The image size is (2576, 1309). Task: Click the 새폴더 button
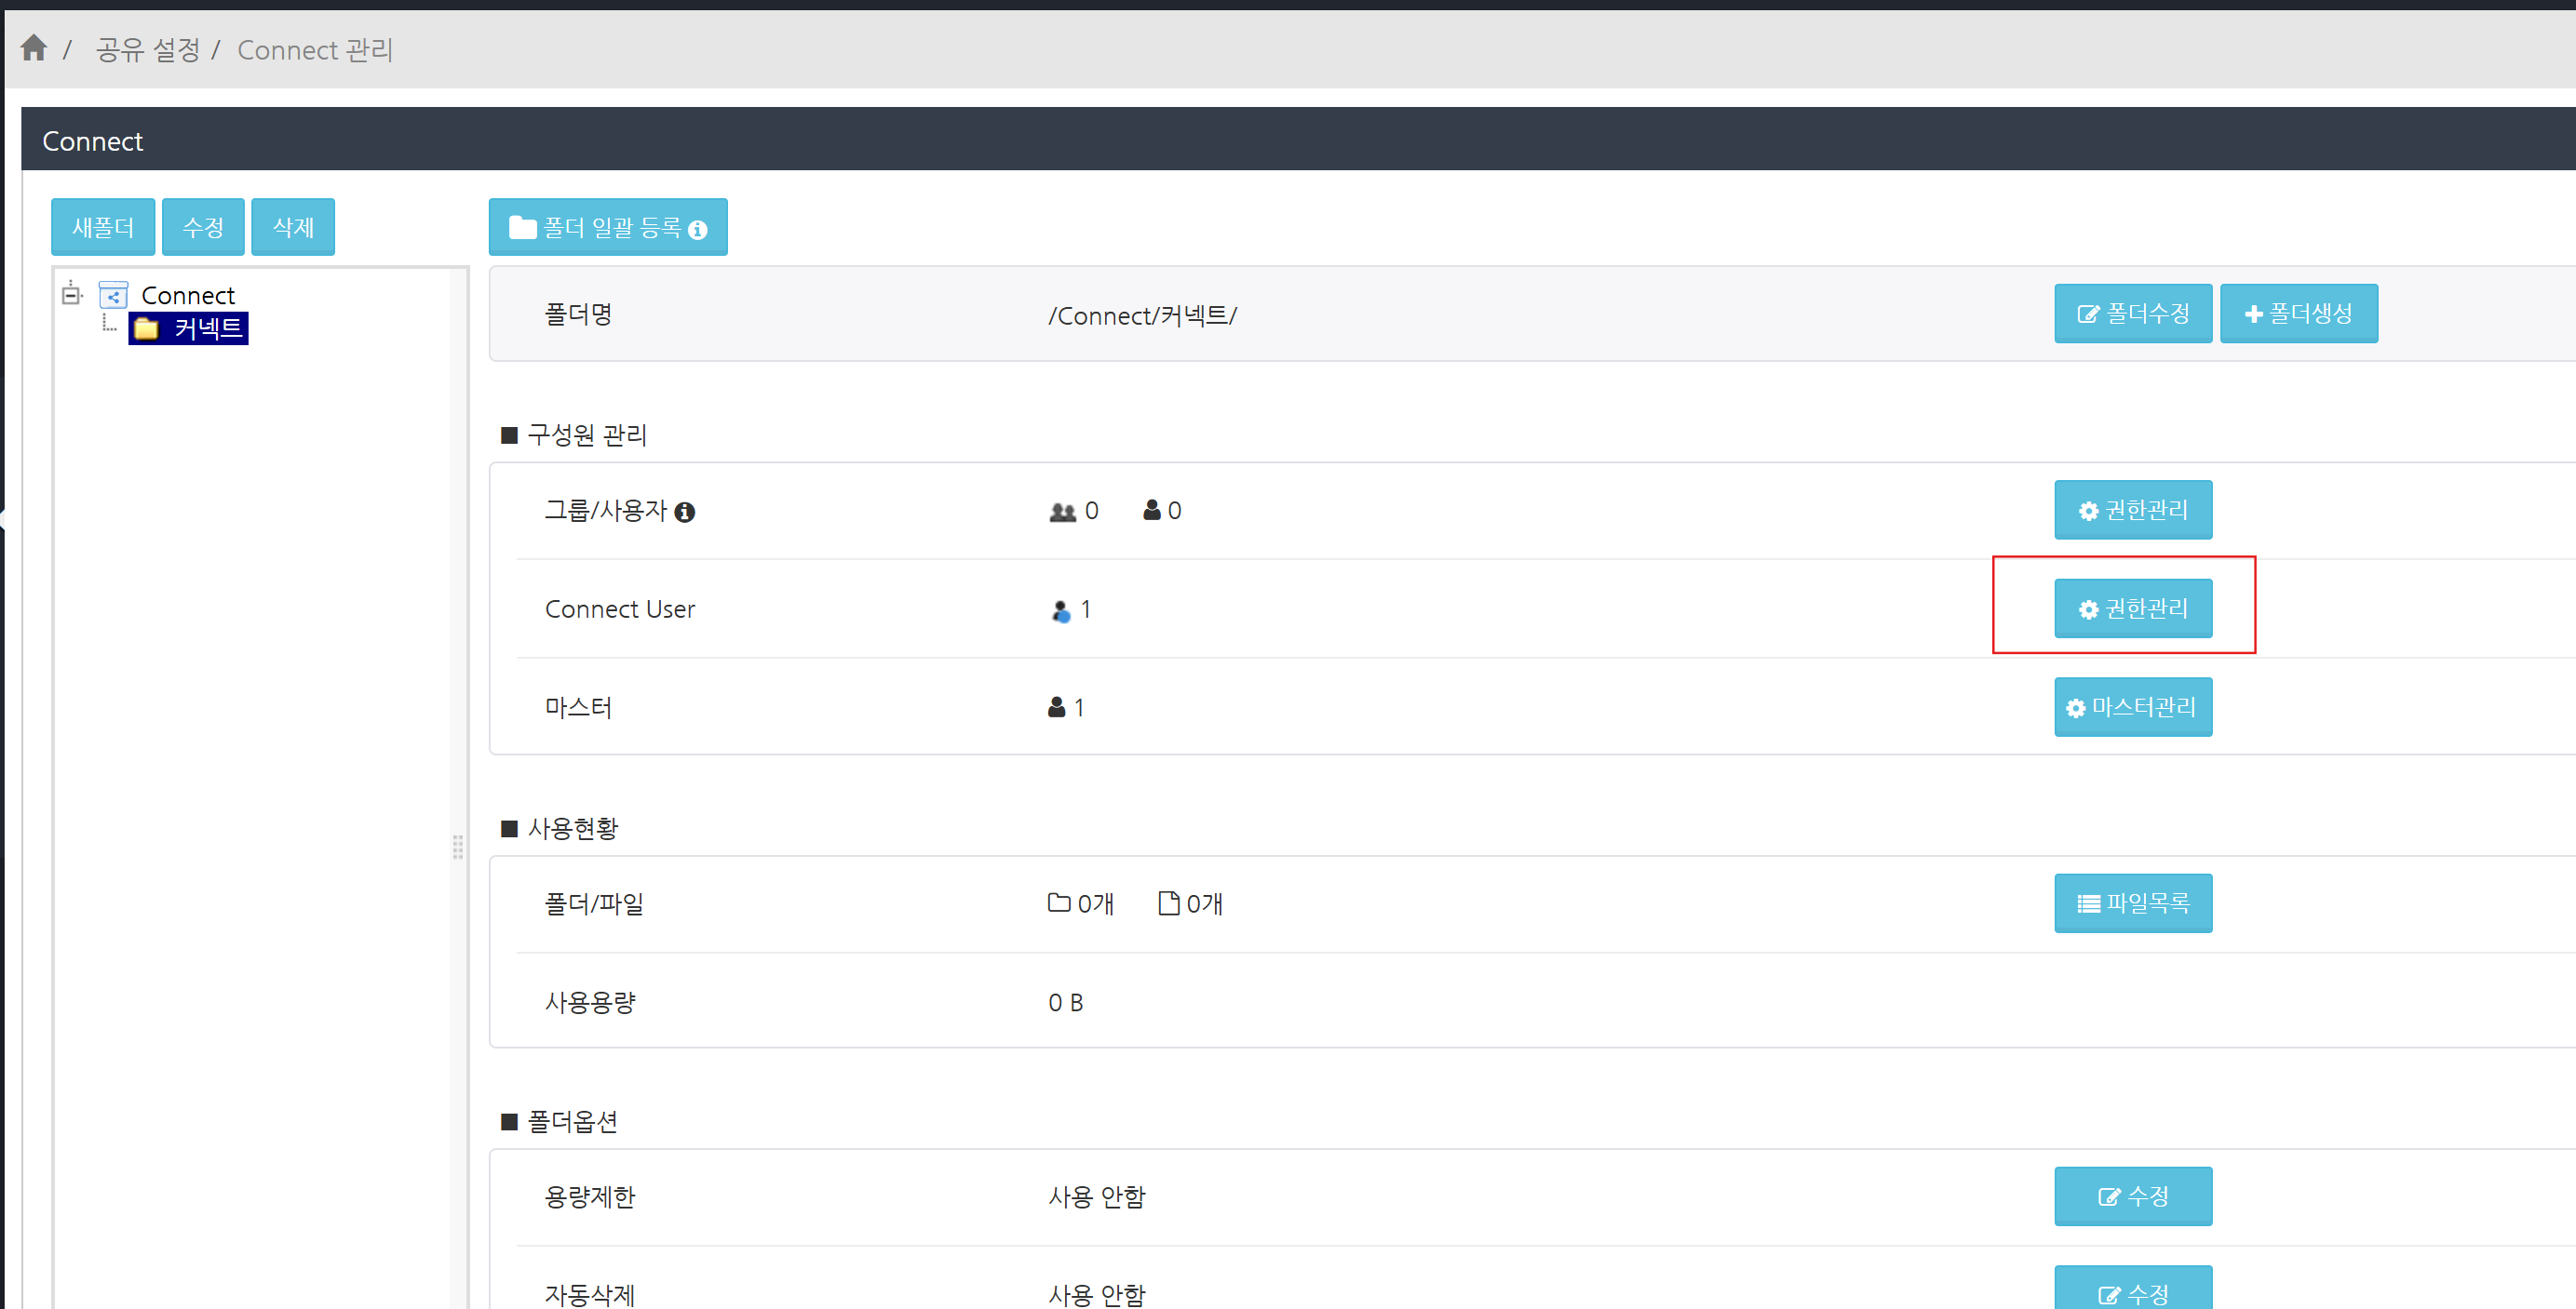tap(103, 228)
